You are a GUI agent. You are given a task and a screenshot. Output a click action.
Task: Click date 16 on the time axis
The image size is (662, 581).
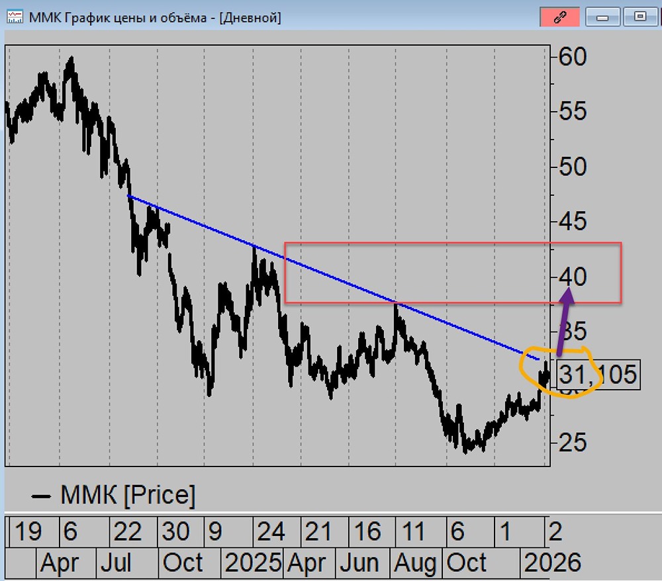(x=367, y=531)
